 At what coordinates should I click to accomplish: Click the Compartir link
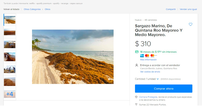coord(171,9)
